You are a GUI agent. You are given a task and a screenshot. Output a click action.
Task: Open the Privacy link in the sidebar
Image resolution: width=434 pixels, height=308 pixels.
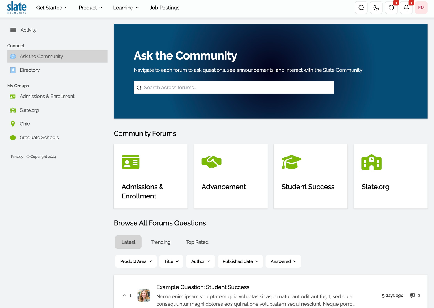click(x=17, y=157)
